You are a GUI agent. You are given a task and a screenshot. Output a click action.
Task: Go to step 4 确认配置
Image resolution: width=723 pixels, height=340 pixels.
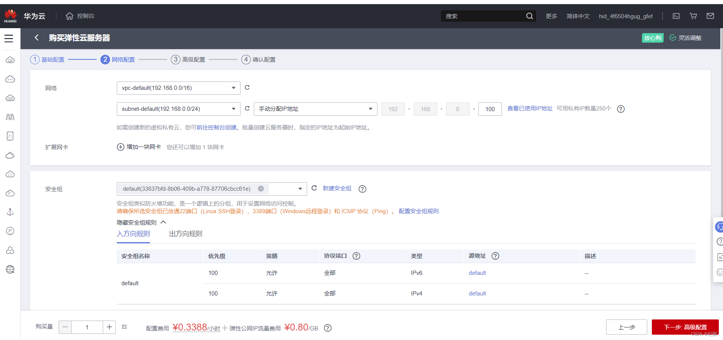[259, 59]
